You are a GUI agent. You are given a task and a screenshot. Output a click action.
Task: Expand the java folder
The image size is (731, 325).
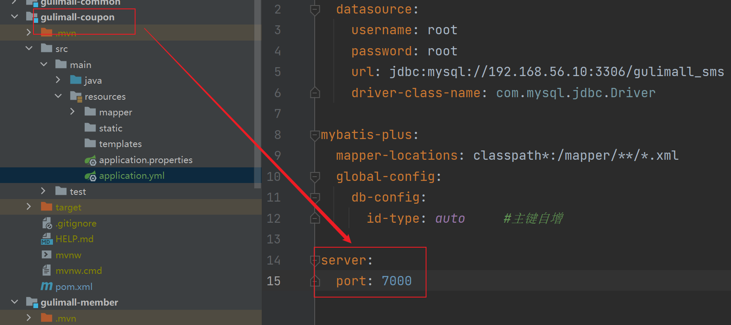(x=58, y=80)
